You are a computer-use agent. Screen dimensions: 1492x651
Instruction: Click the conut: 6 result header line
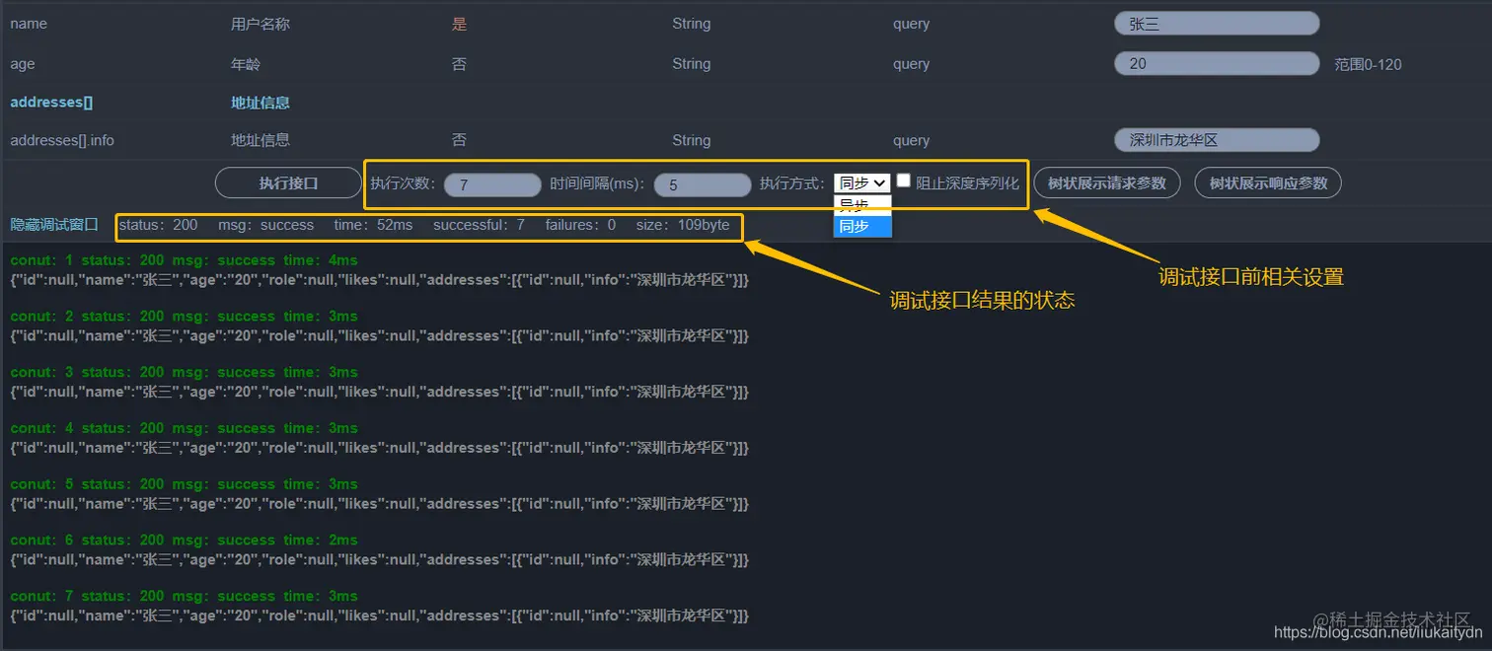point(184,540)
